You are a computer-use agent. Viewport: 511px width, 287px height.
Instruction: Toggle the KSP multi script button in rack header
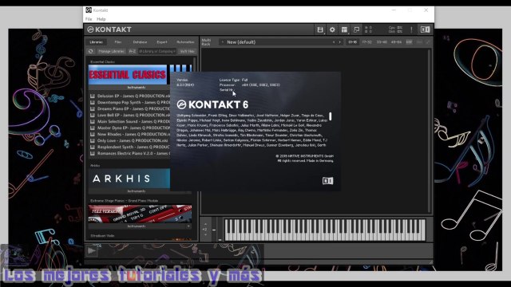click(409, 42)
